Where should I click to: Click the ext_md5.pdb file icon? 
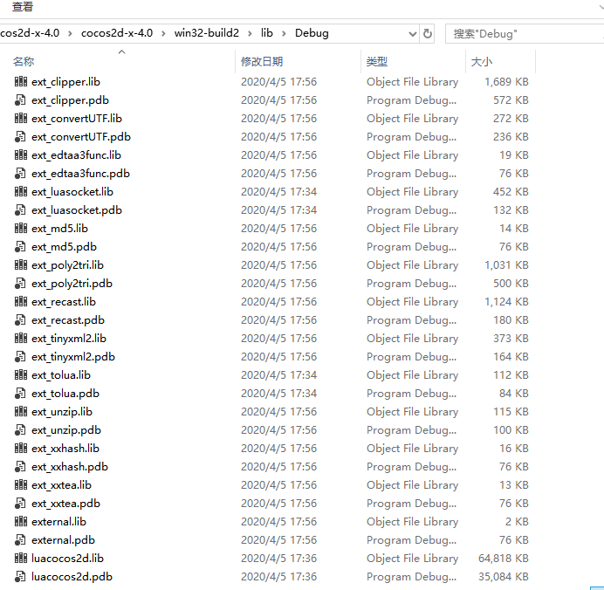click(x=20, y=246)
